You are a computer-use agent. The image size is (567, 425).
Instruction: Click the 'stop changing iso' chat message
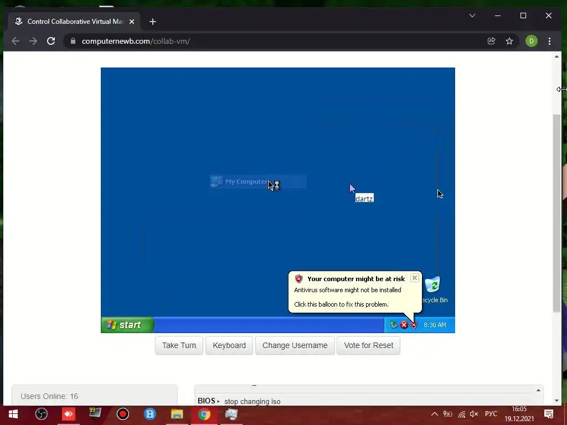252,401
